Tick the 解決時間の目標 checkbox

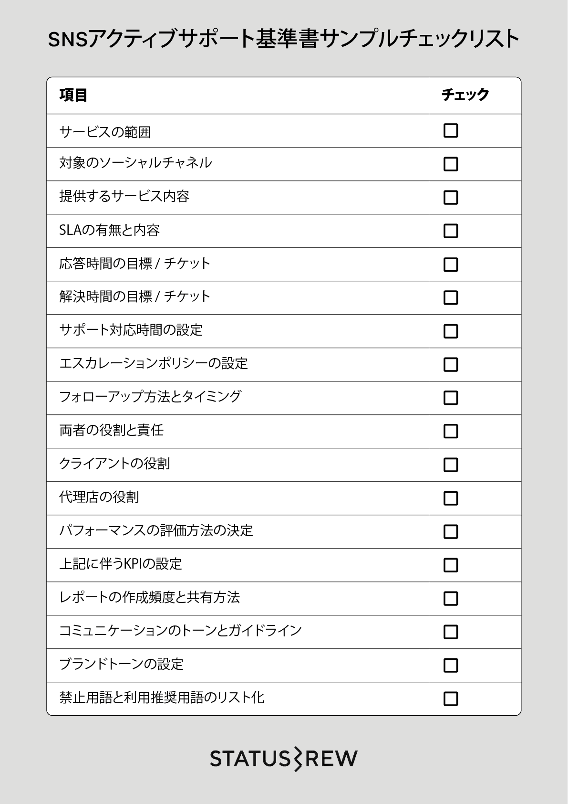451,298
